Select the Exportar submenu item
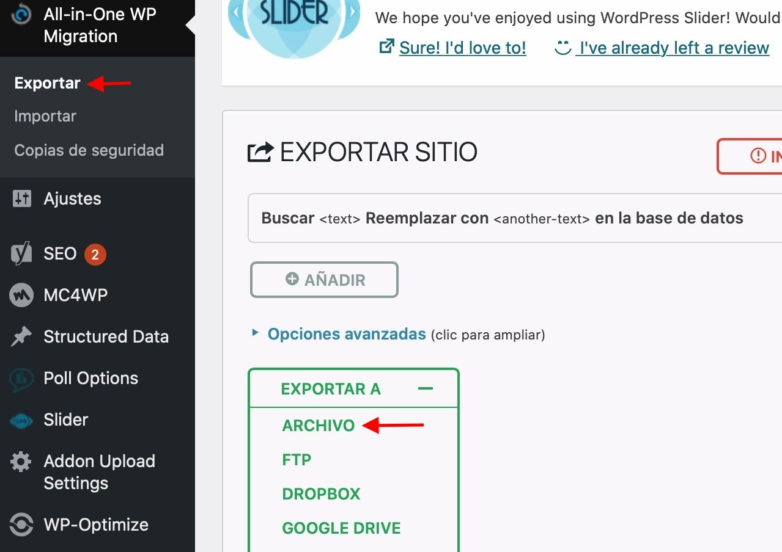Viewport: 782px width, 552px height. (47, 83)
